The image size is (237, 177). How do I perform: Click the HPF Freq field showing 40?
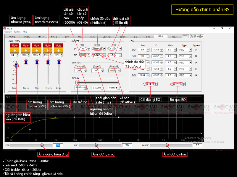tap(83, 49)
